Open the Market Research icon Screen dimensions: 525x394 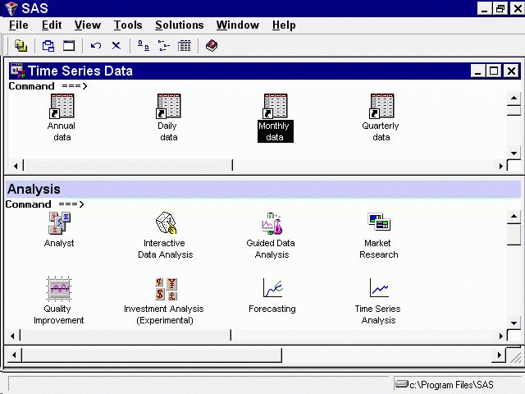click(x=378, y=223)
